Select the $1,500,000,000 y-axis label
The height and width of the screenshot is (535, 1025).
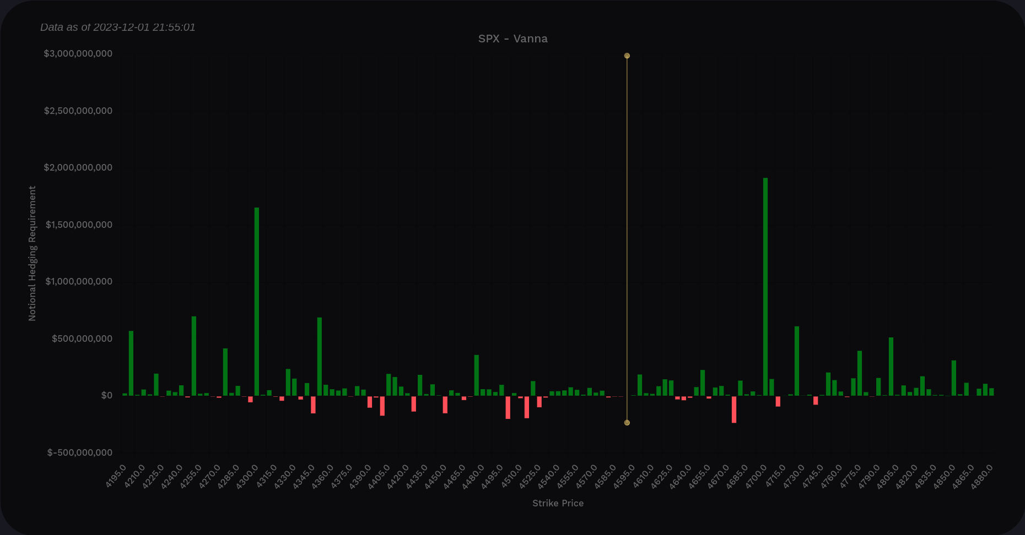tap(79, 225)
